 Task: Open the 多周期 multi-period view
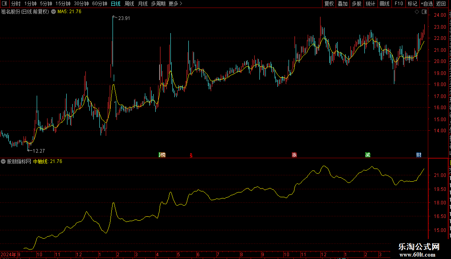(158, 4)
